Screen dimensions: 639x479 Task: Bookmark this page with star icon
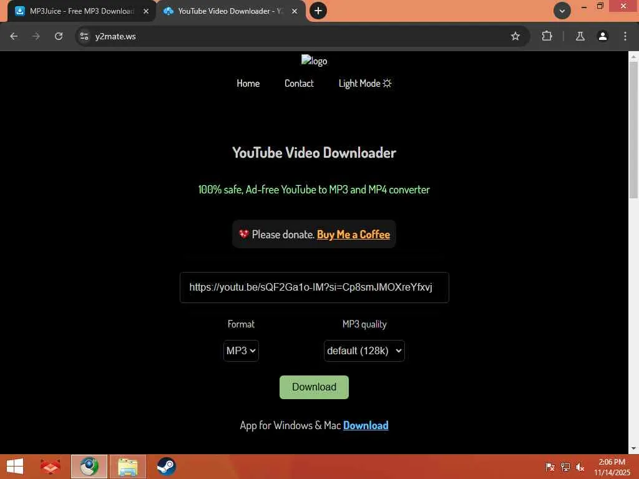click(x=515, y=36)
